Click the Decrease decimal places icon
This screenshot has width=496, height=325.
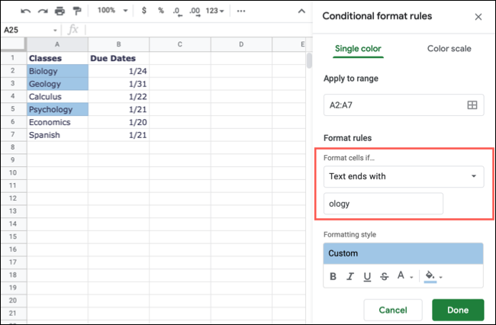(178, 11)
